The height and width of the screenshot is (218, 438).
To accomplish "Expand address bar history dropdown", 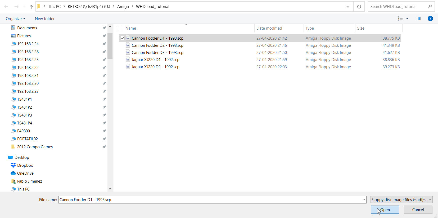I will [348, 7].
